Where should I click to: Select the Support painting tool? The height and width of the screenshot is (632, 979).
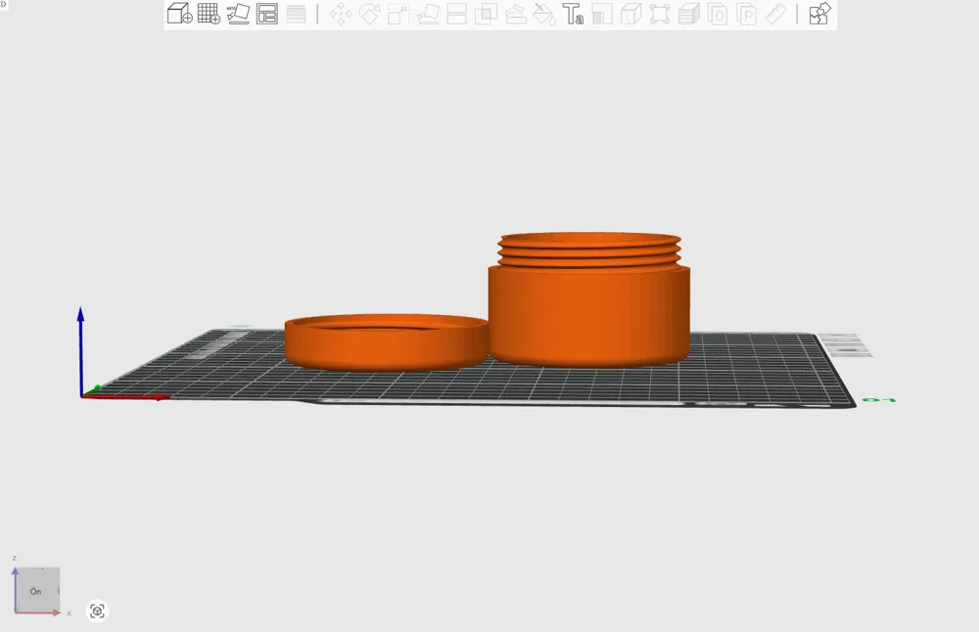pyautogui.click(x=515, y=14)
